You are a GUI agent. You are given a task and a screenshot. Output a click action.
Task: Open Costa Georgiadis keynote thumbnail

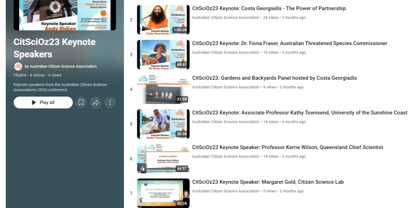[163, 20]
